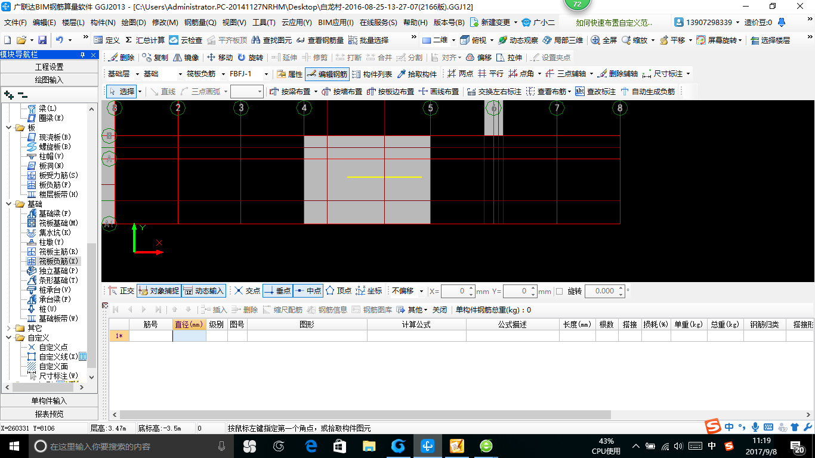
Task: Select the 移动 move tool
Action: pos(220,58)
